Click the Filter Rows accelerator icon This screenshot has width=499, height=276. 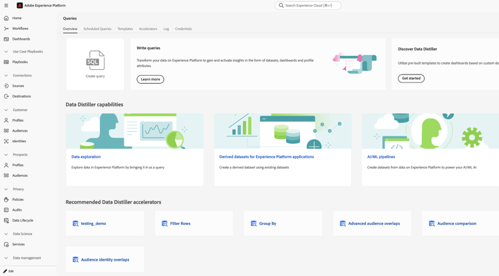(164, 223)
